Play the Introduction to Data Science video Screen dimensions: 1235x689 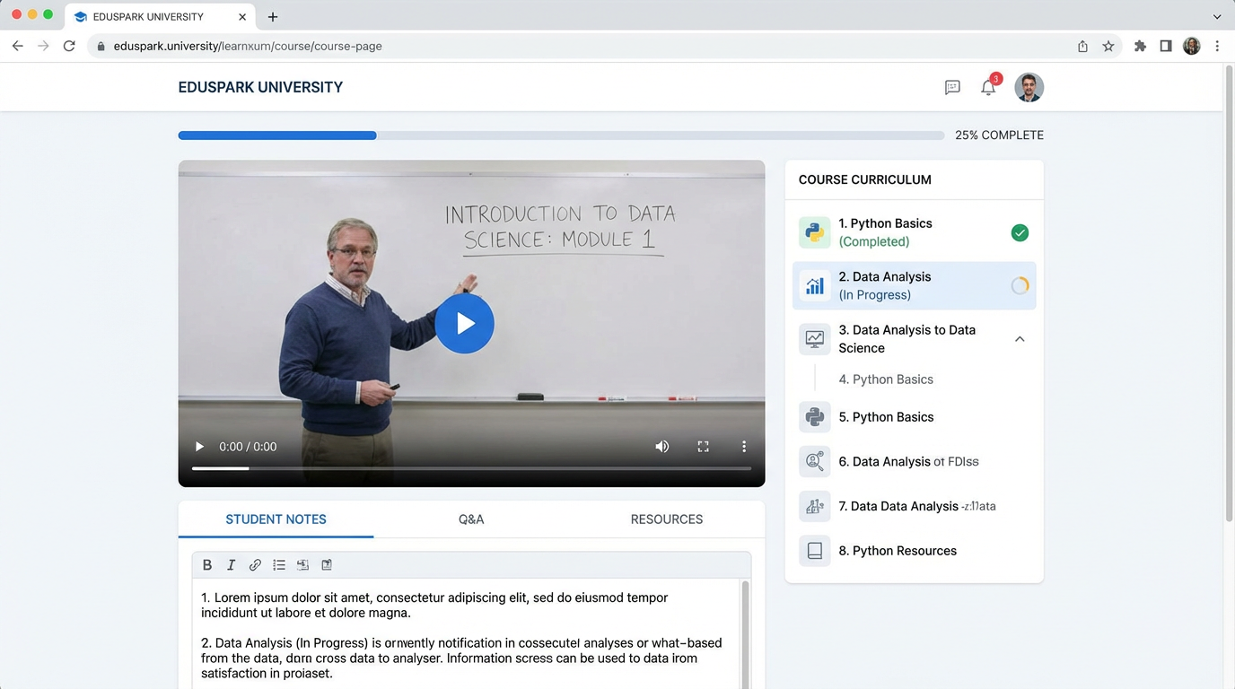464,323
